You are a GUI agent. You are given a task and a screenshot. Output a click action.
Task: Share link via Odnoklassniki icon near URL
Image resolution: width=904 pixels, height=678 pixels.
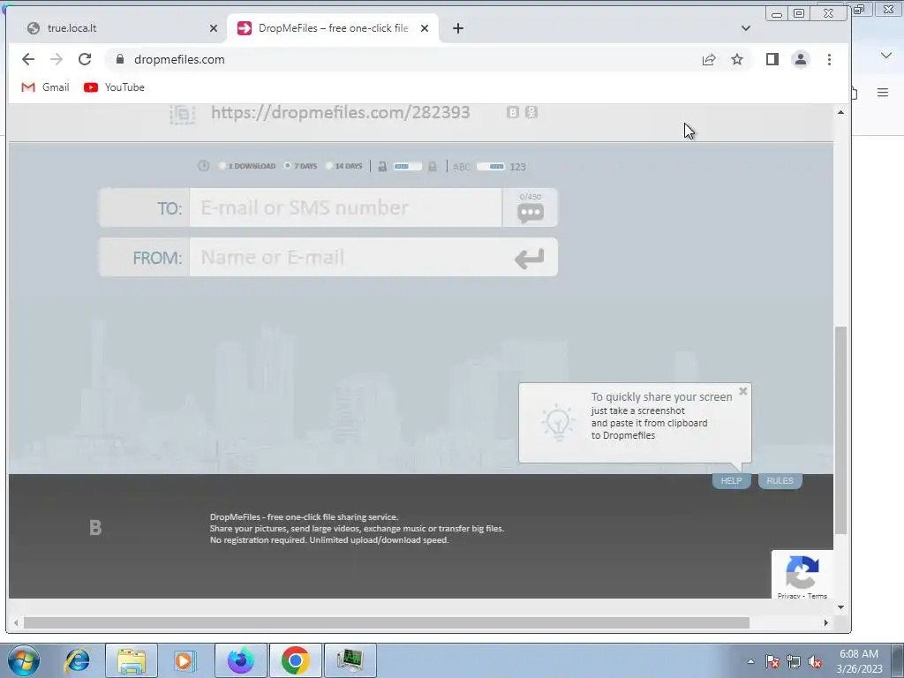[x=531, y=112]
